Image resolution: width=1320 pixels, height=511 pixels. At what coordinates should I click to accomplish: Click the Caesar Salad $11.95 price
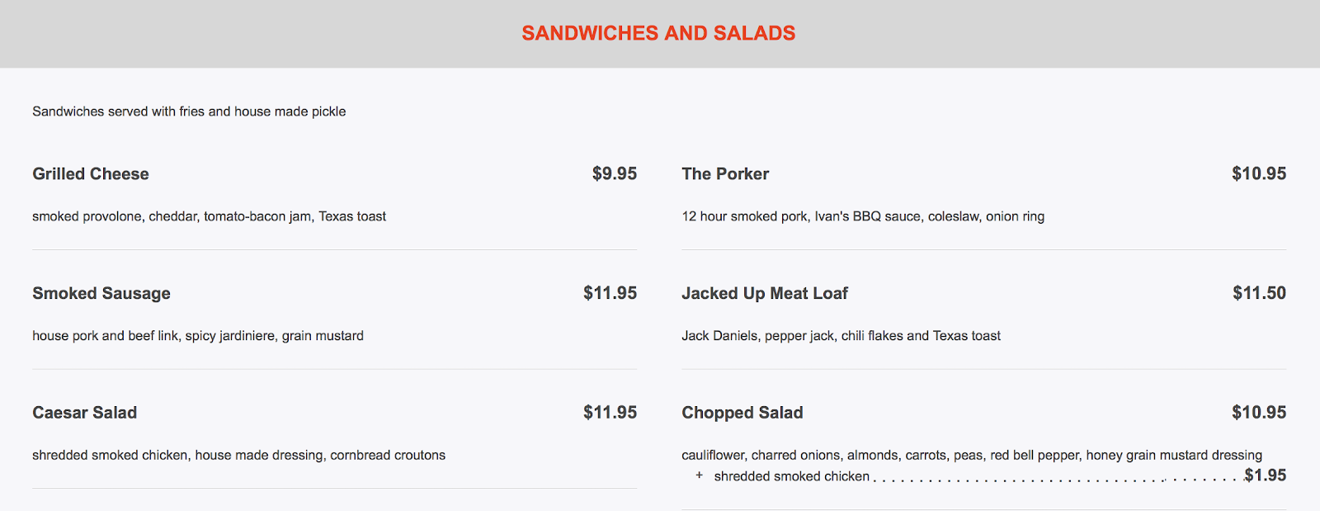pyautogui.click(x=610, y=412)
